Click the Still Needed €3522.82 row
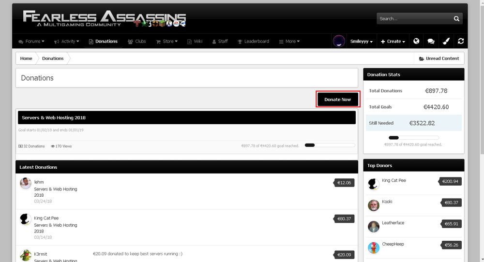This screenshot has height=262, width=484. tap(414, 123)
